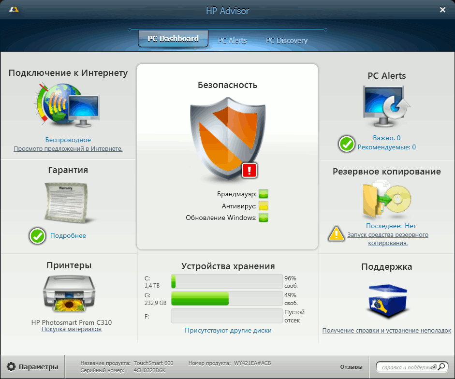Viewport: 455px width, 379px height.
Task: Switch to the PC Discovery tab
Action: (287, 41)
